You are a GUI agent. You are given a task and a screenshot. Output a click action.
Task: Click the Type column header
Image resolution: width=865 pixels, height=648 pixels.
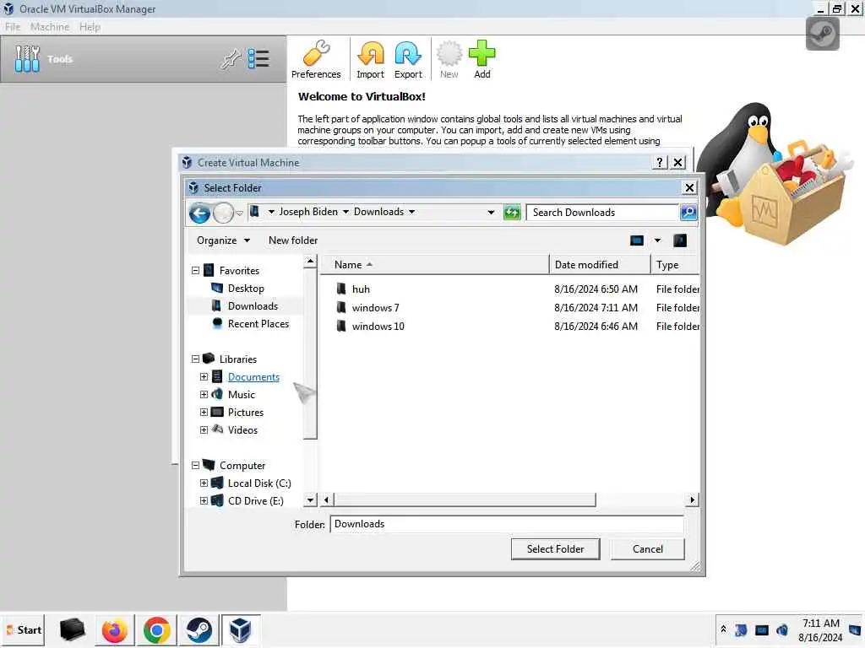pyautogui.click(x=675, y=264)
